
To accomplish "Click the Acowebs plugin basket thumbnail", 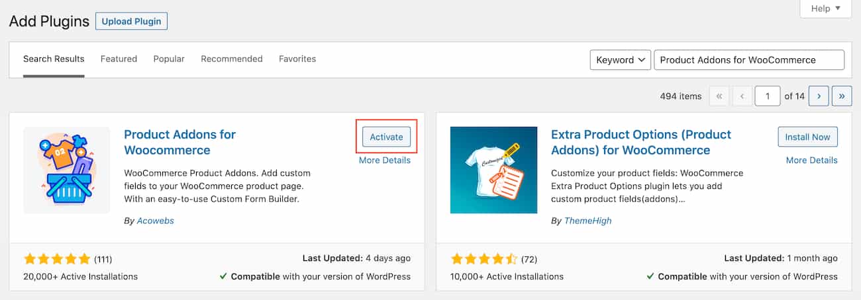I will point(67,170).
